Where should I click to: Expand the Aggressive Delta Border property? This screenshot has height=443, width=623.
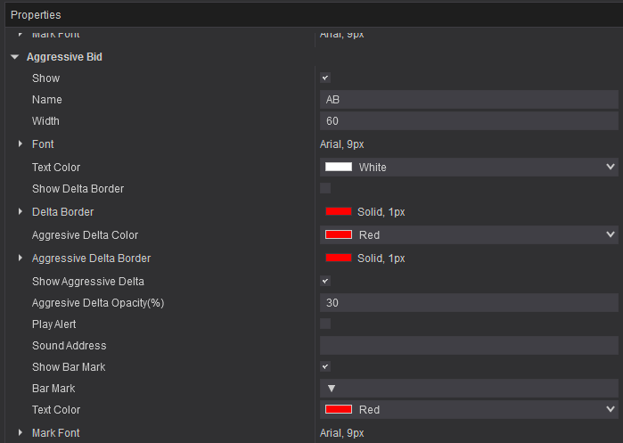[x=20, y=258]
